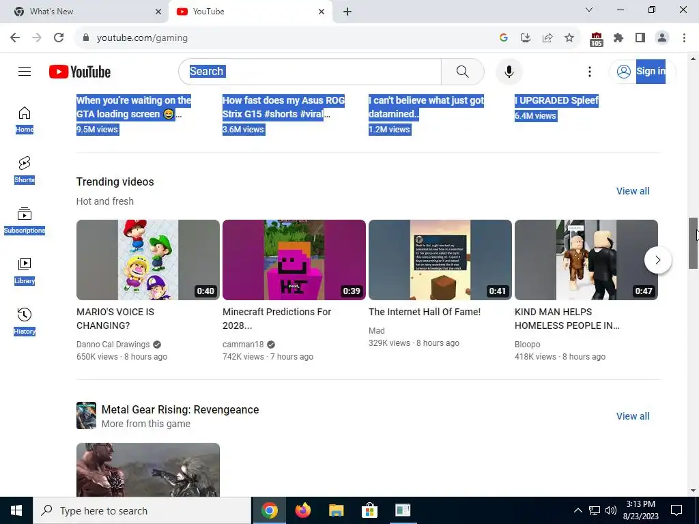Click the "Hot and fresh" subtitle
This screenshot has width=699, height=524.
coord(104,201)
